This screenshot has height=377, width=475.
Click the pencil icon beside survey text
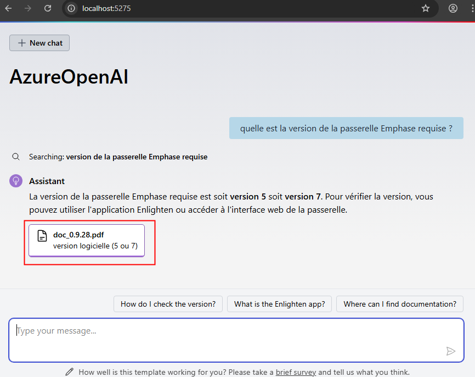[69, 372]
